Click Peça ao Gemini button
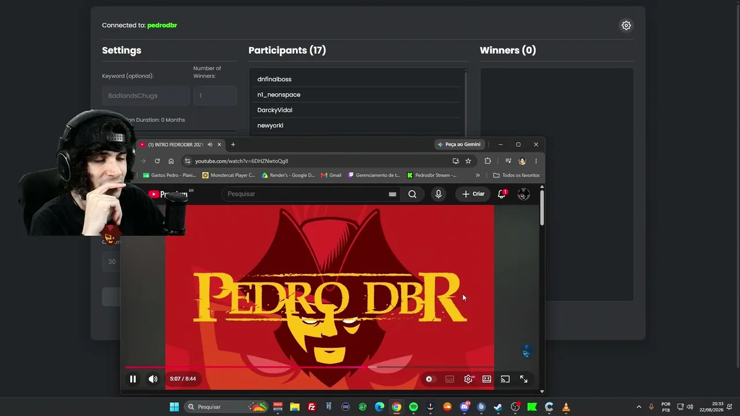The image size is (740, 416). pos(459,144)
